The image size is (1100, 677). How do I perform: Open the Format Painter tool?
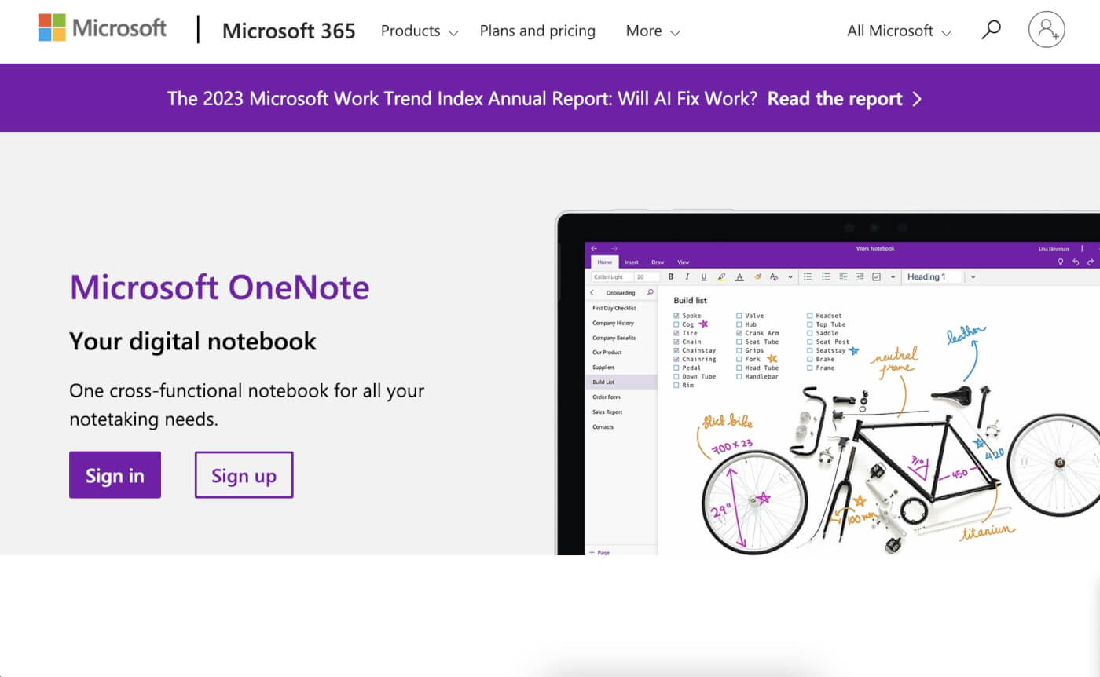click(758, 276)
